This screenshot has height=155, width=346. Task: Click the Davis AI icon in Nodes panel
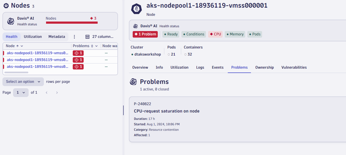coord(11,21)
